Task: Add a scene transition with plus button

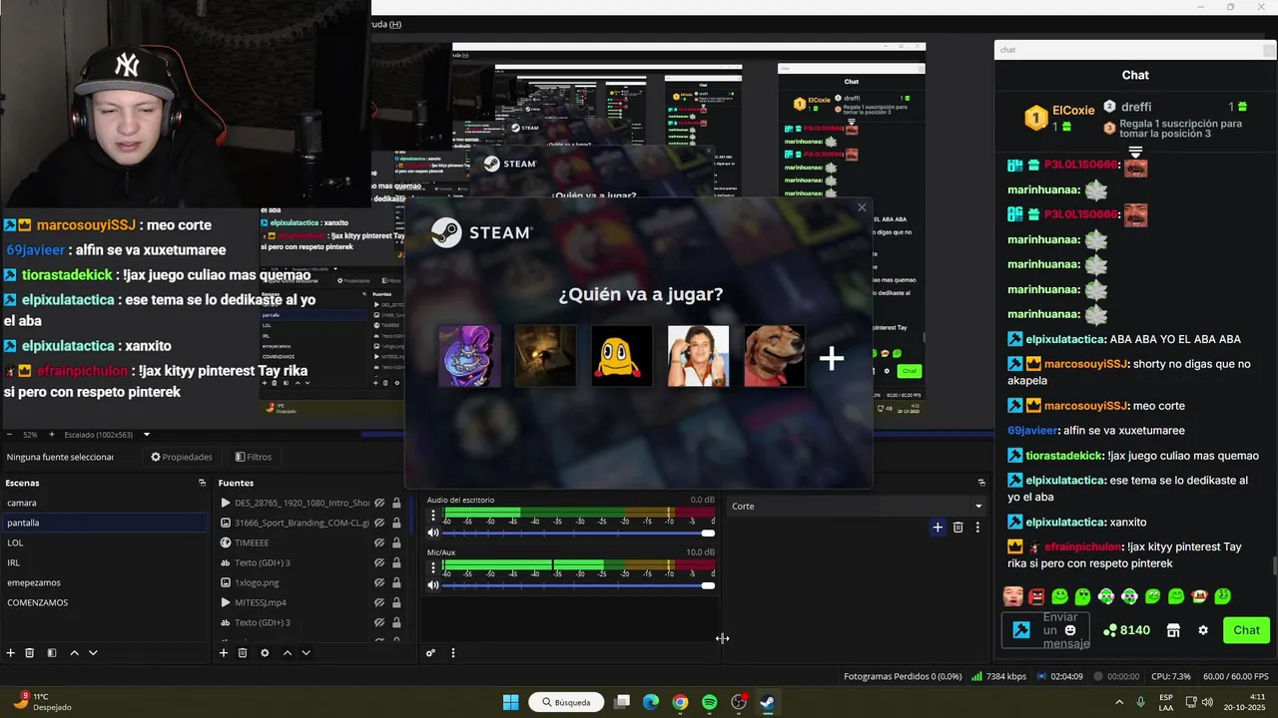Action: point(938,527)
